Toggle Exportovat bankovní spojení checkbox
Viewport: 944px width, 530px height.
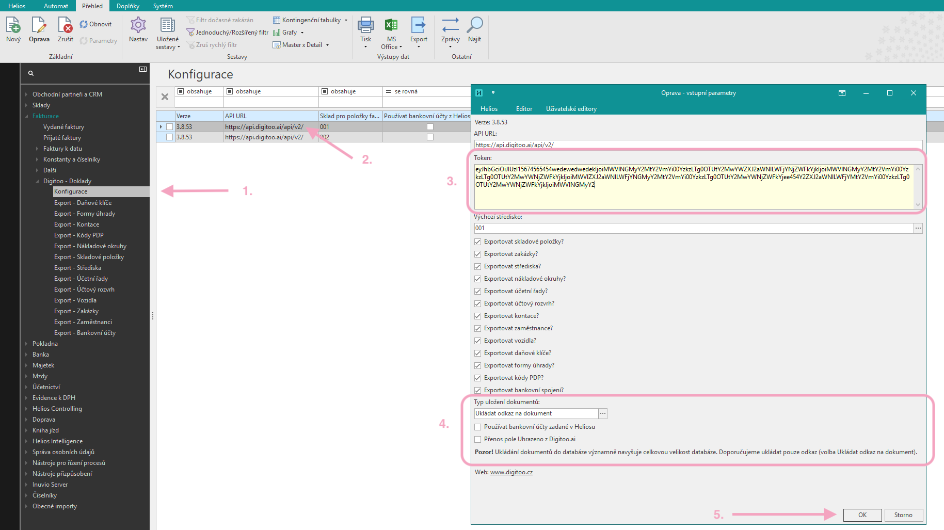(478, 390)
